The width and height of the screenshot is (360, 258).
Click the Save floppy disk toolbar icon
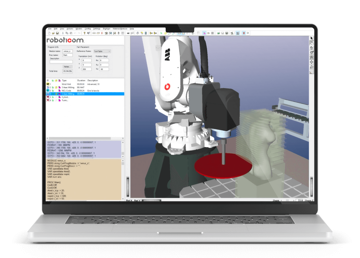(x=57, y=33)
